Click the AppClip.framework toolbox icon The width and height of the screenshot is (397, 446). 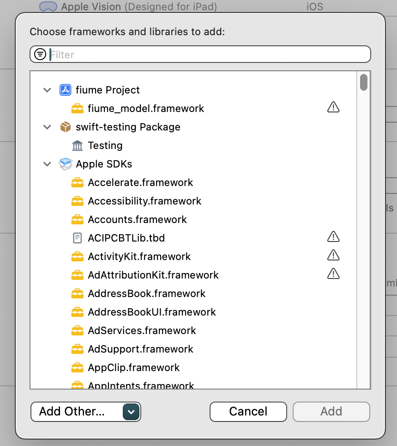(78, 367)
